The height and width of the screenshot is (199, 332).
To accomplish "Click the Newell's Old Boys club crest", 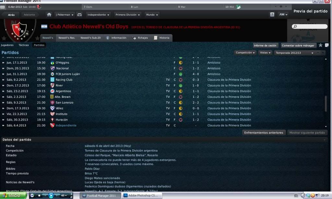I will pyautogui.click(x=19, y=30).
